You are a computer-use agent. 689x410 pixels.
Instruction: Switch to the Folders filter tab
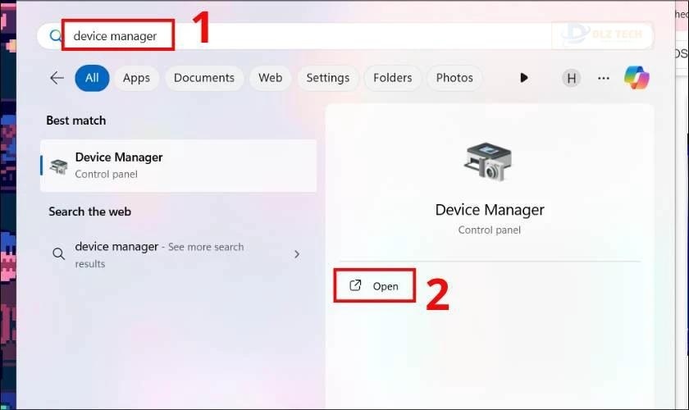(x=392, y=78)
